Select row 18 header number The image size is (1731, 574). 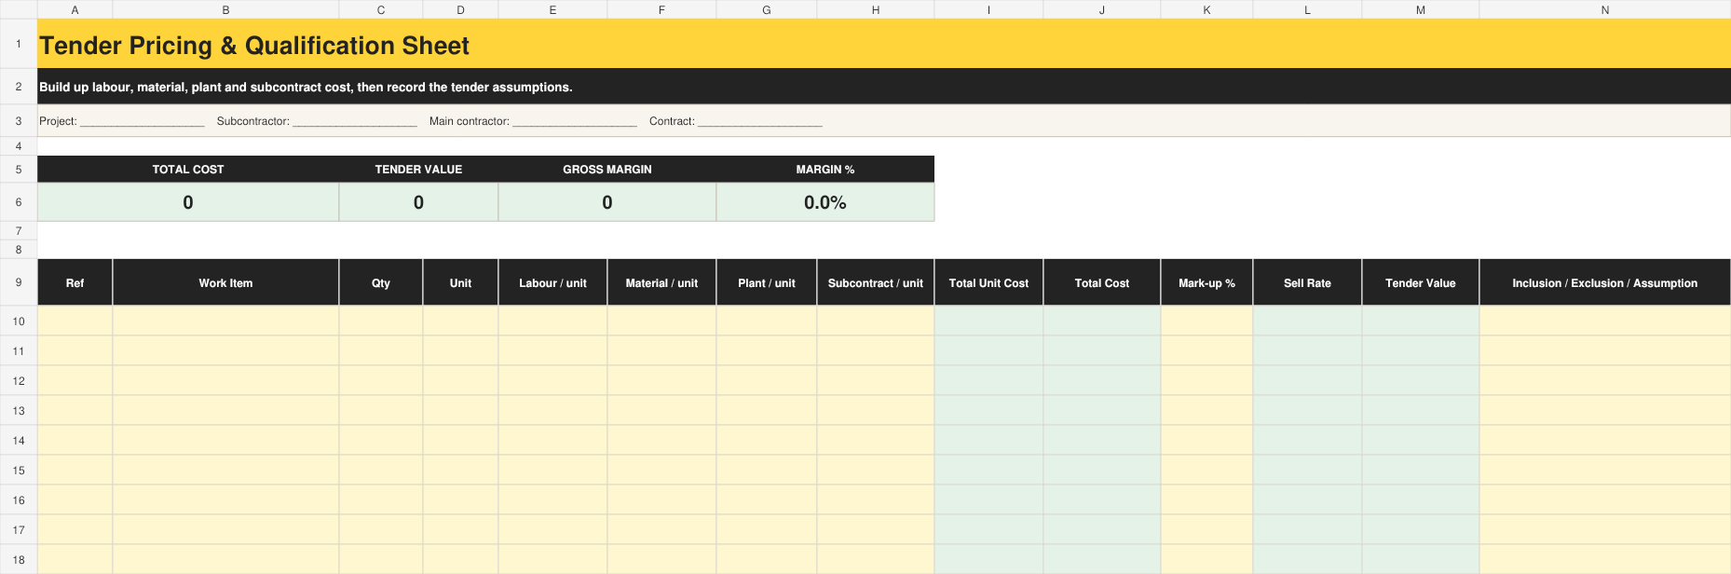point(19,559)
